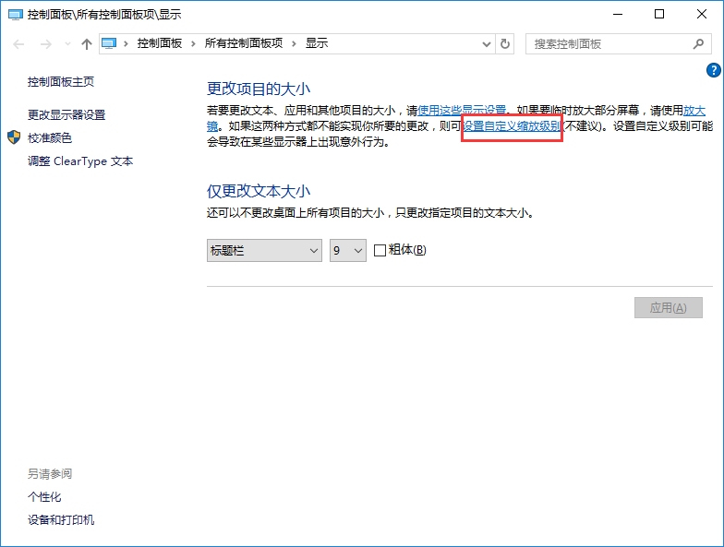Click the monitor icon in the address bar
This screenshot has height=547, width=724.
point(111,43)
